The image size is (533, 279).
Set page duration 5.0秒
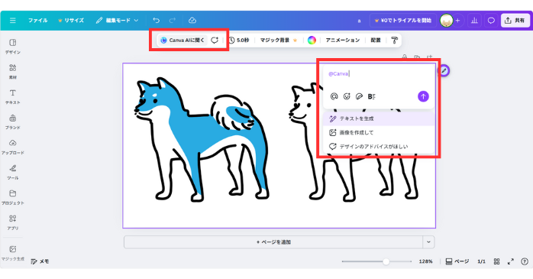coord(239,41)
